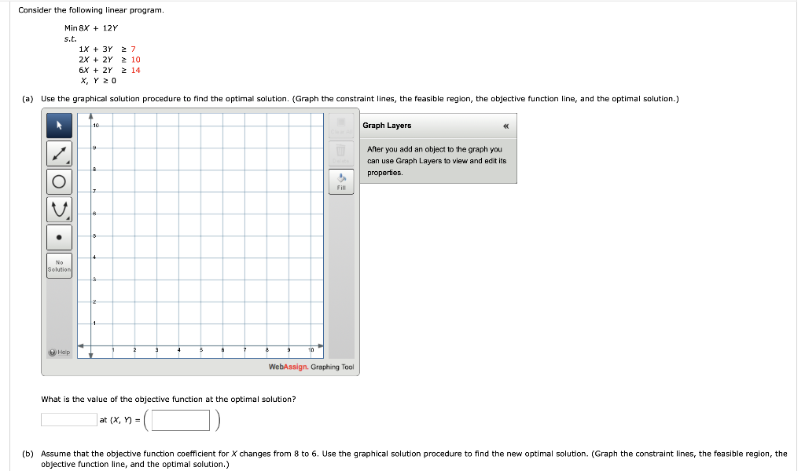The height and width of the screenshot is (471, 805).
Task: Open the parabola tool variants via corner triangle
Action: pos(67,217)
